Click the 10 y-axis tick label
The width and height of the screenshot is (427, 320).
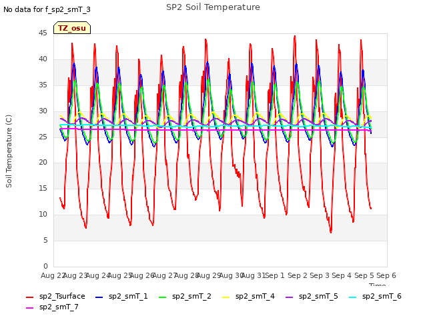click(x=43, y=215)
